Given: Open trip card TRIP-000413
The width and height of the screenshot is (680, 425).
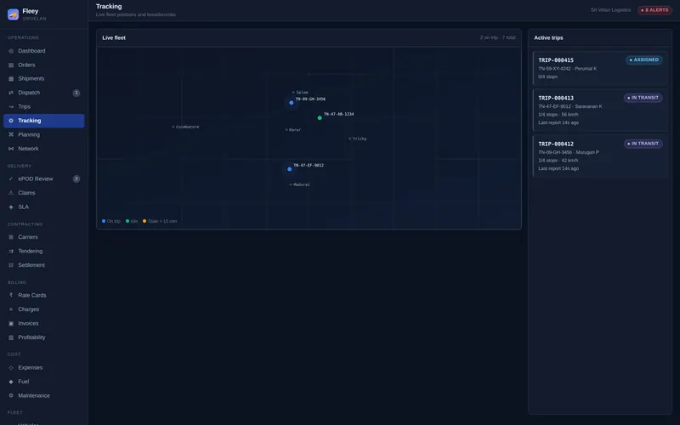Looking at the screenshot, I should [600, 110].
